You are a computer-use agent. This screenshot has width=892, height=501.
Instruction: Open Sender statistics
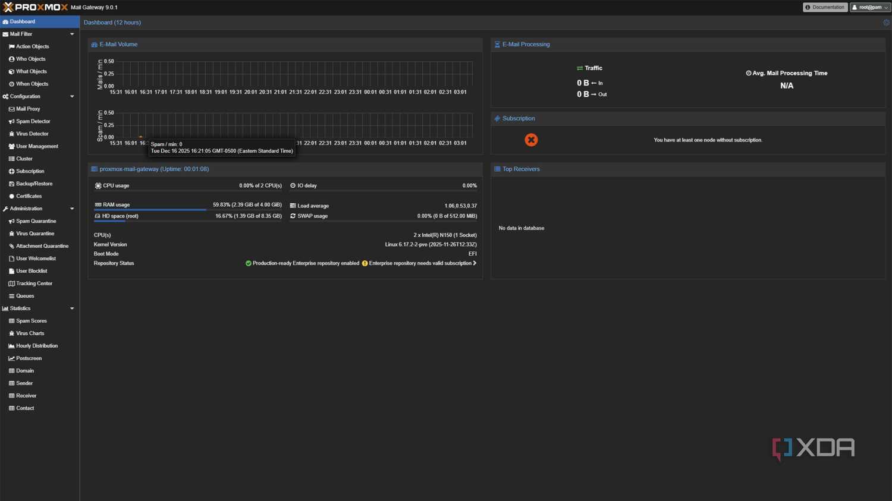[40, 383]
